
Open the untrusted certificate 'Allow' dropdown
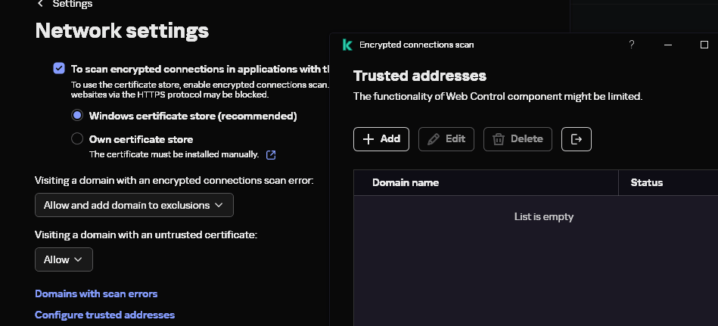click(x=64, y=259)
